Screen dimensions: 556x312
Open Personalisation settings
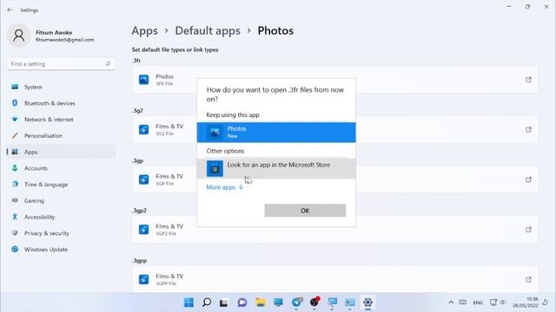pos(61,136)
